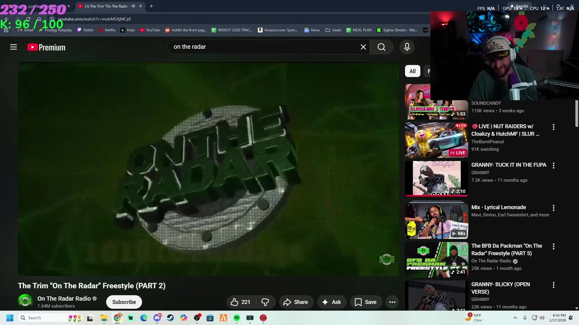Open options for GRANNY BLICKY video
Viewport: 579px width, 325px height.
coord(553,285)
